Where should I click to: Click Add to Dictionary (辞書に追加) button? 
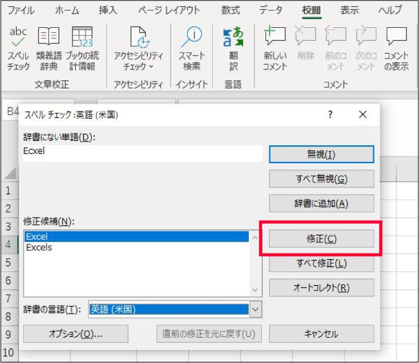pos(321,203)
